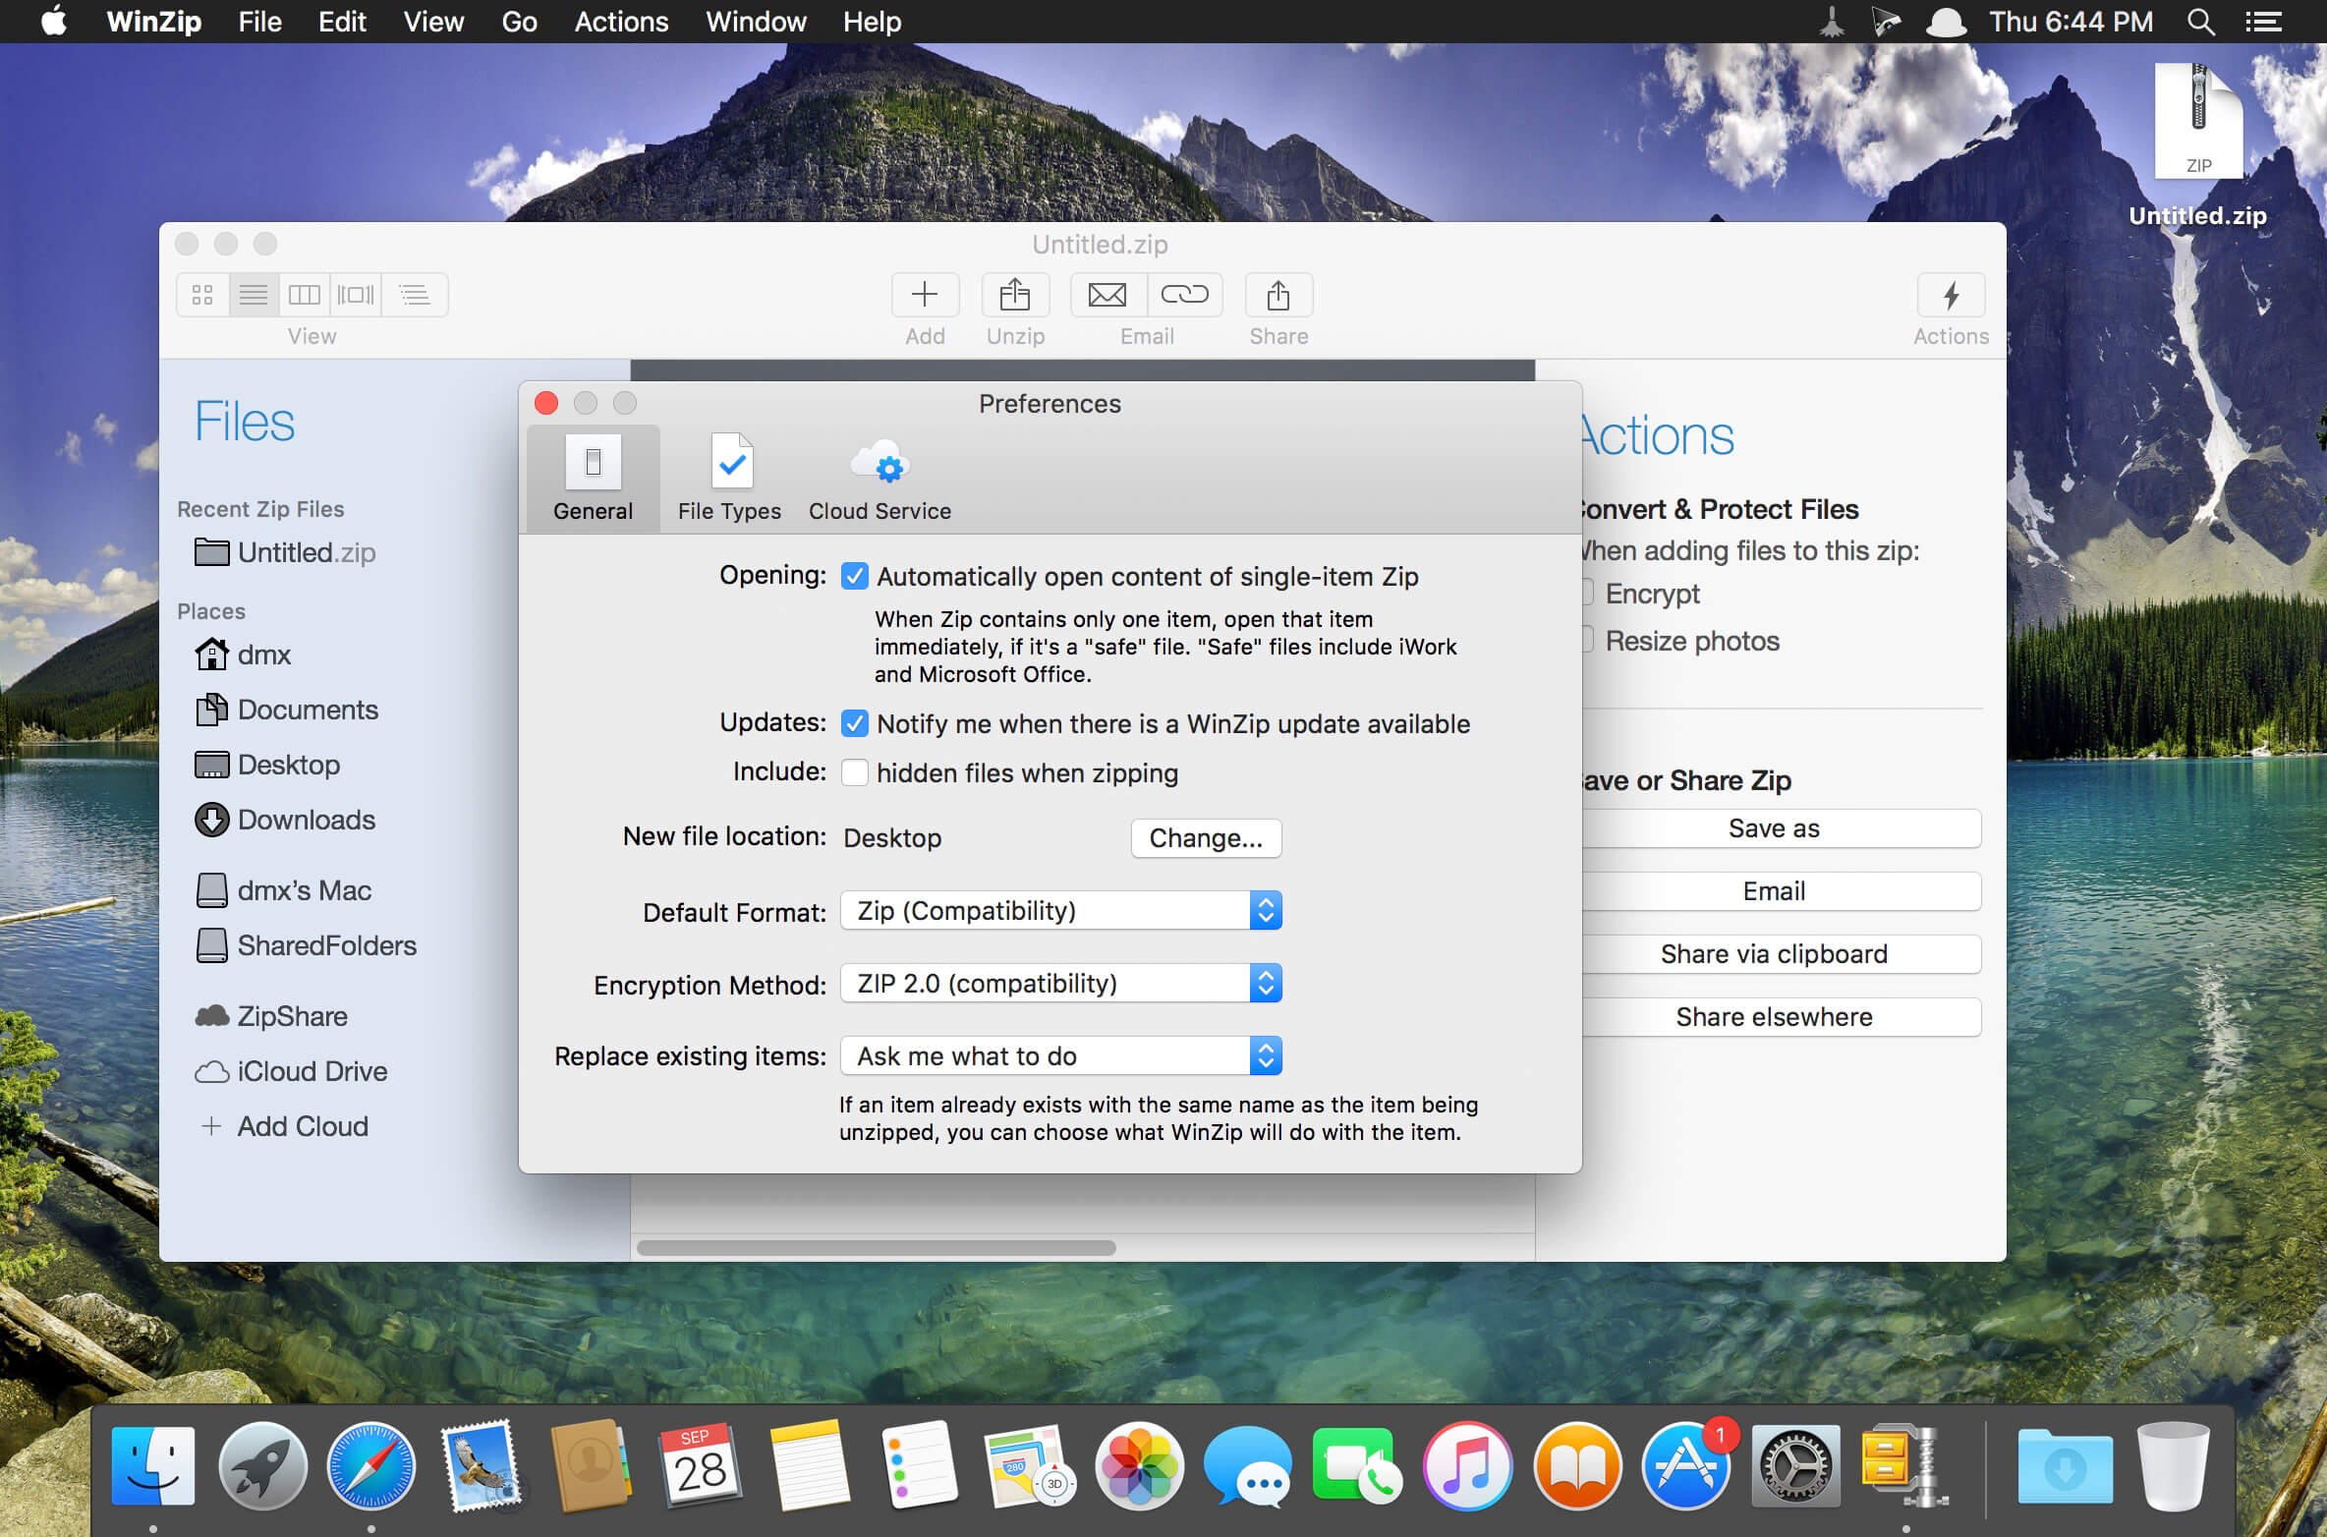Toggle automatically open single-item Zip checkbox

(854, 575)
